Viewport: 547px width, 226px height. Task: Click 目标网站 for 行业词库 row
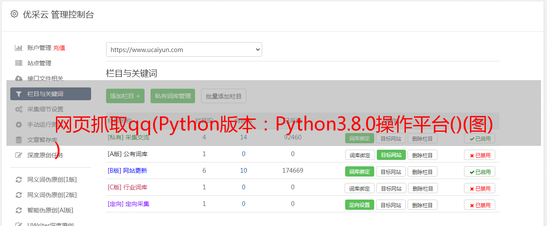tap(391, 188)
